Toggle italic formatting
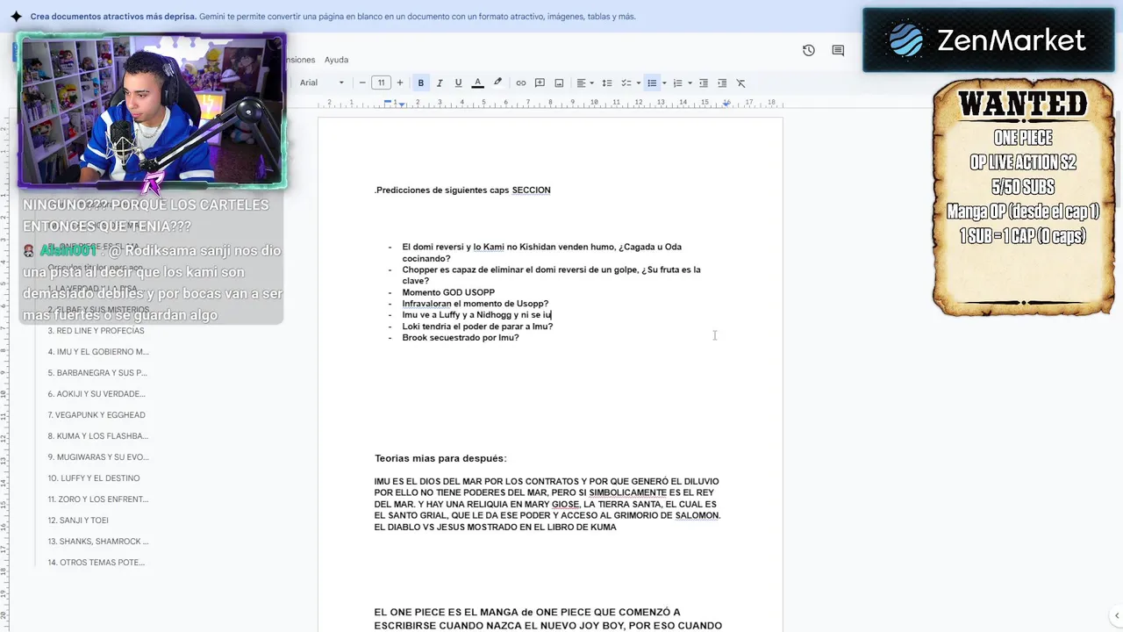Viewport: 1123px width, 632px height. (440, 83)
